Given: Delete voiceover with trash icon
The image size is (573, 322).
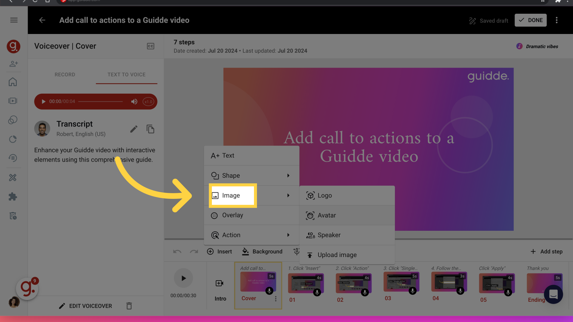Looking at the screenshot, I should [x=129, y=306].
